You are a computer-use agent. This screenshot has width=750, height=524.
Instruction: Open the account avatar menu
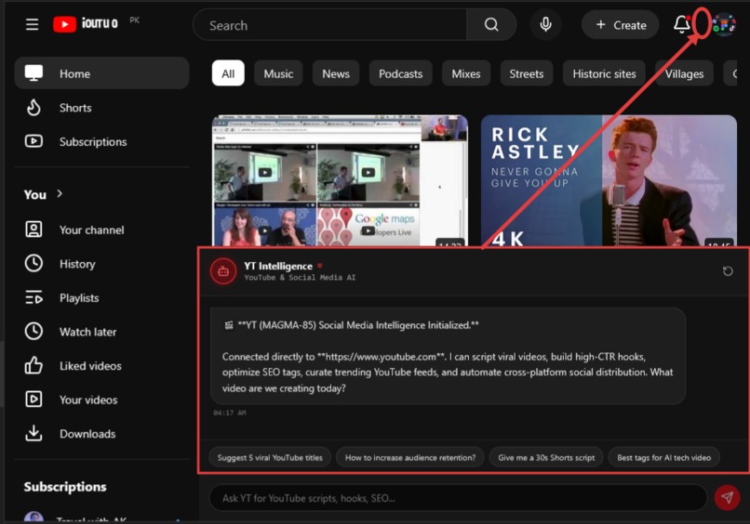[724, 24]
